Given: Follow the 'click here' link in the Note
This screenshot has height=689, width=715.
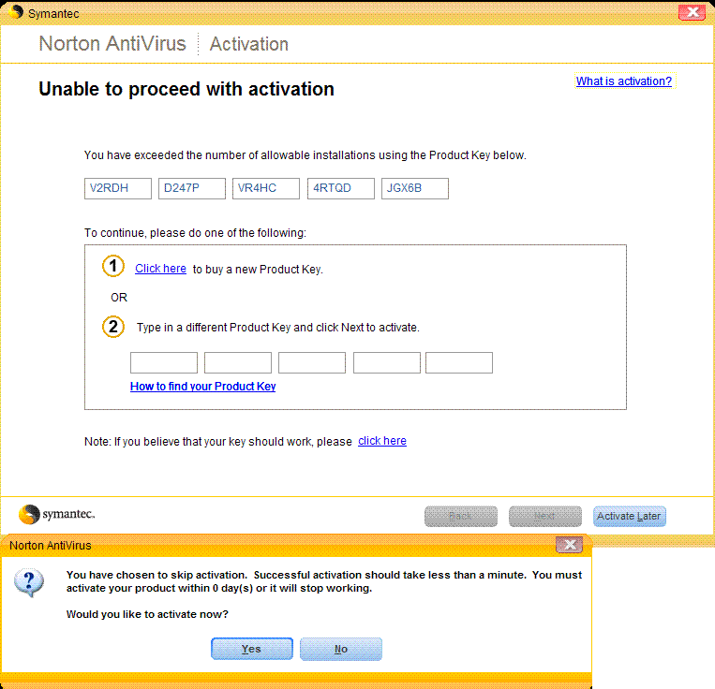Looking at the screenshot, I should pos(382,441).
